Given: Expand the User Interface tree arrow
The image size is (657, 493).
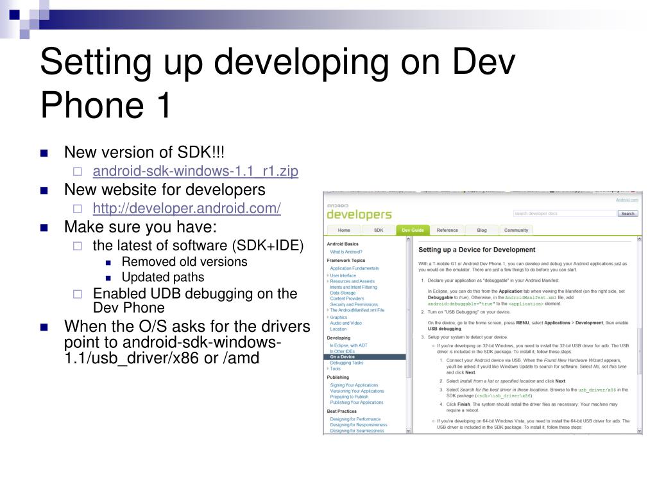Looking at the screenshot, I should coord(328,275).
